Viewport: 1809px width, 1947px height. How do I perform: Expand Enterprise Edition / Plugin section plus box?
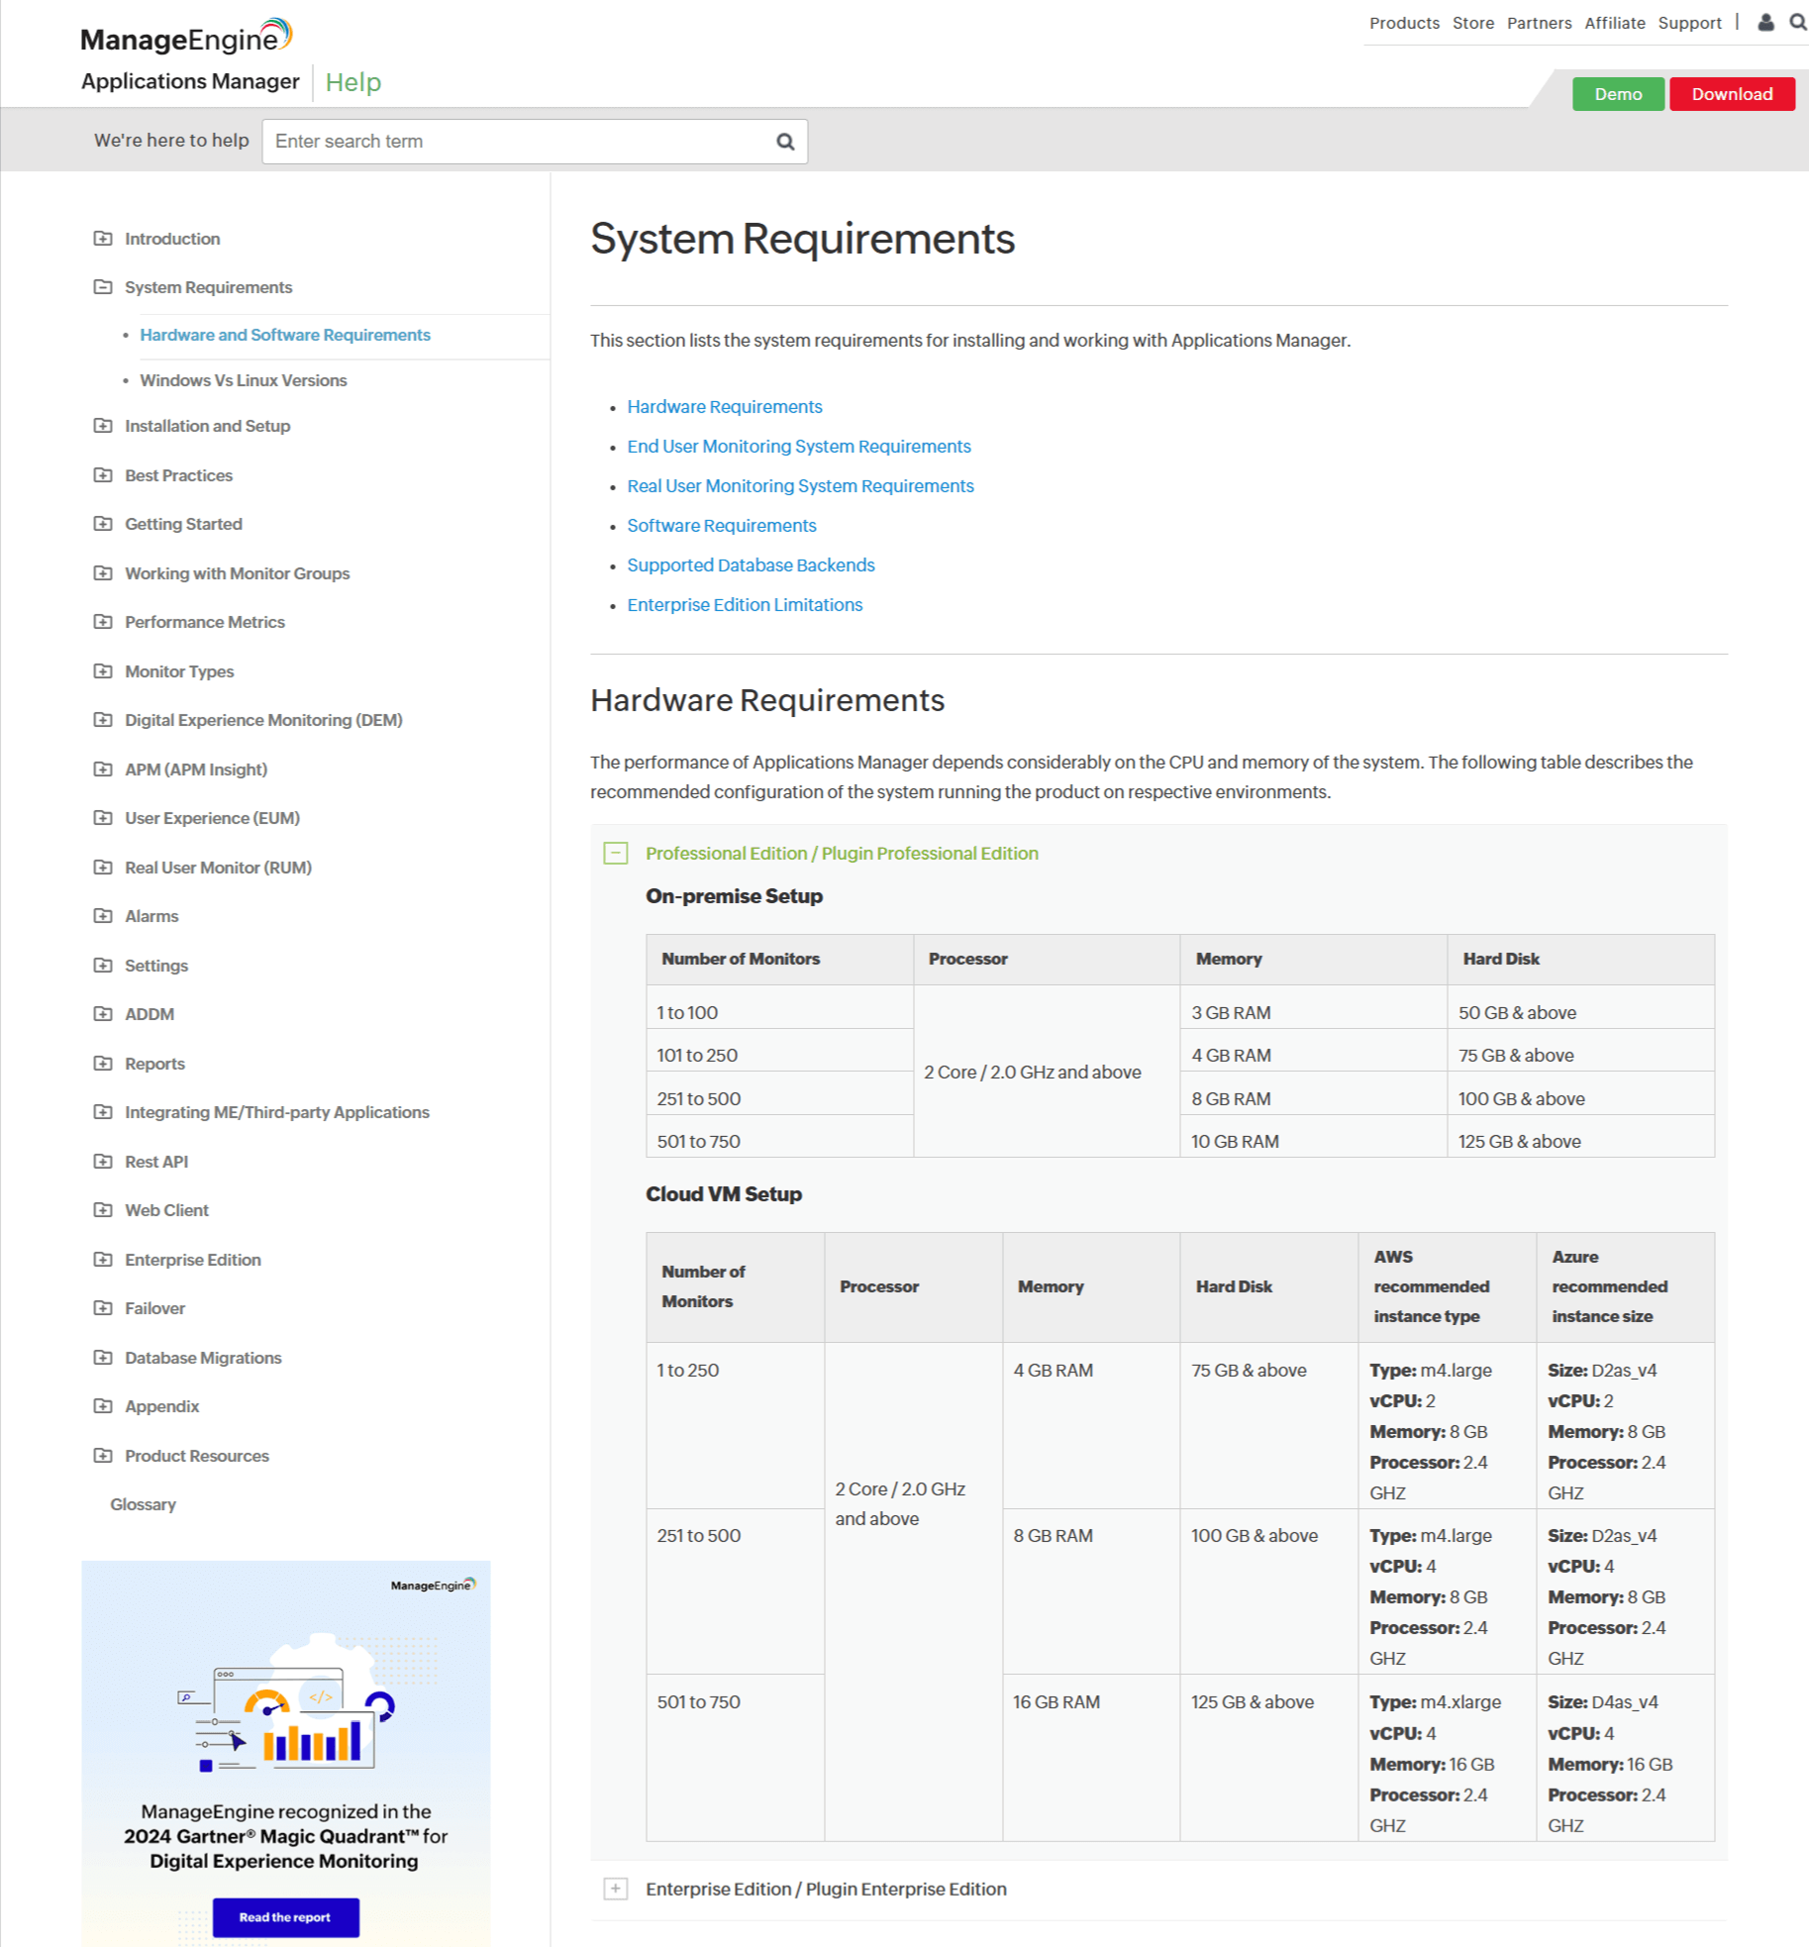tap(616, 1889)
